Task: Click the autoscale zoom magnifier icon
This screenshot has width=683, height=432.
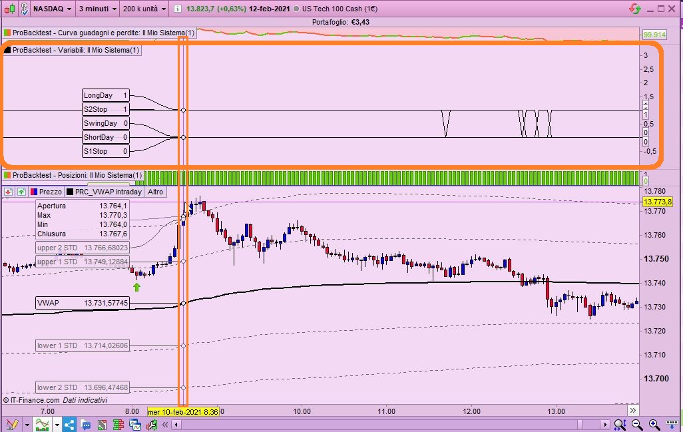Action: tap(620, 425)
